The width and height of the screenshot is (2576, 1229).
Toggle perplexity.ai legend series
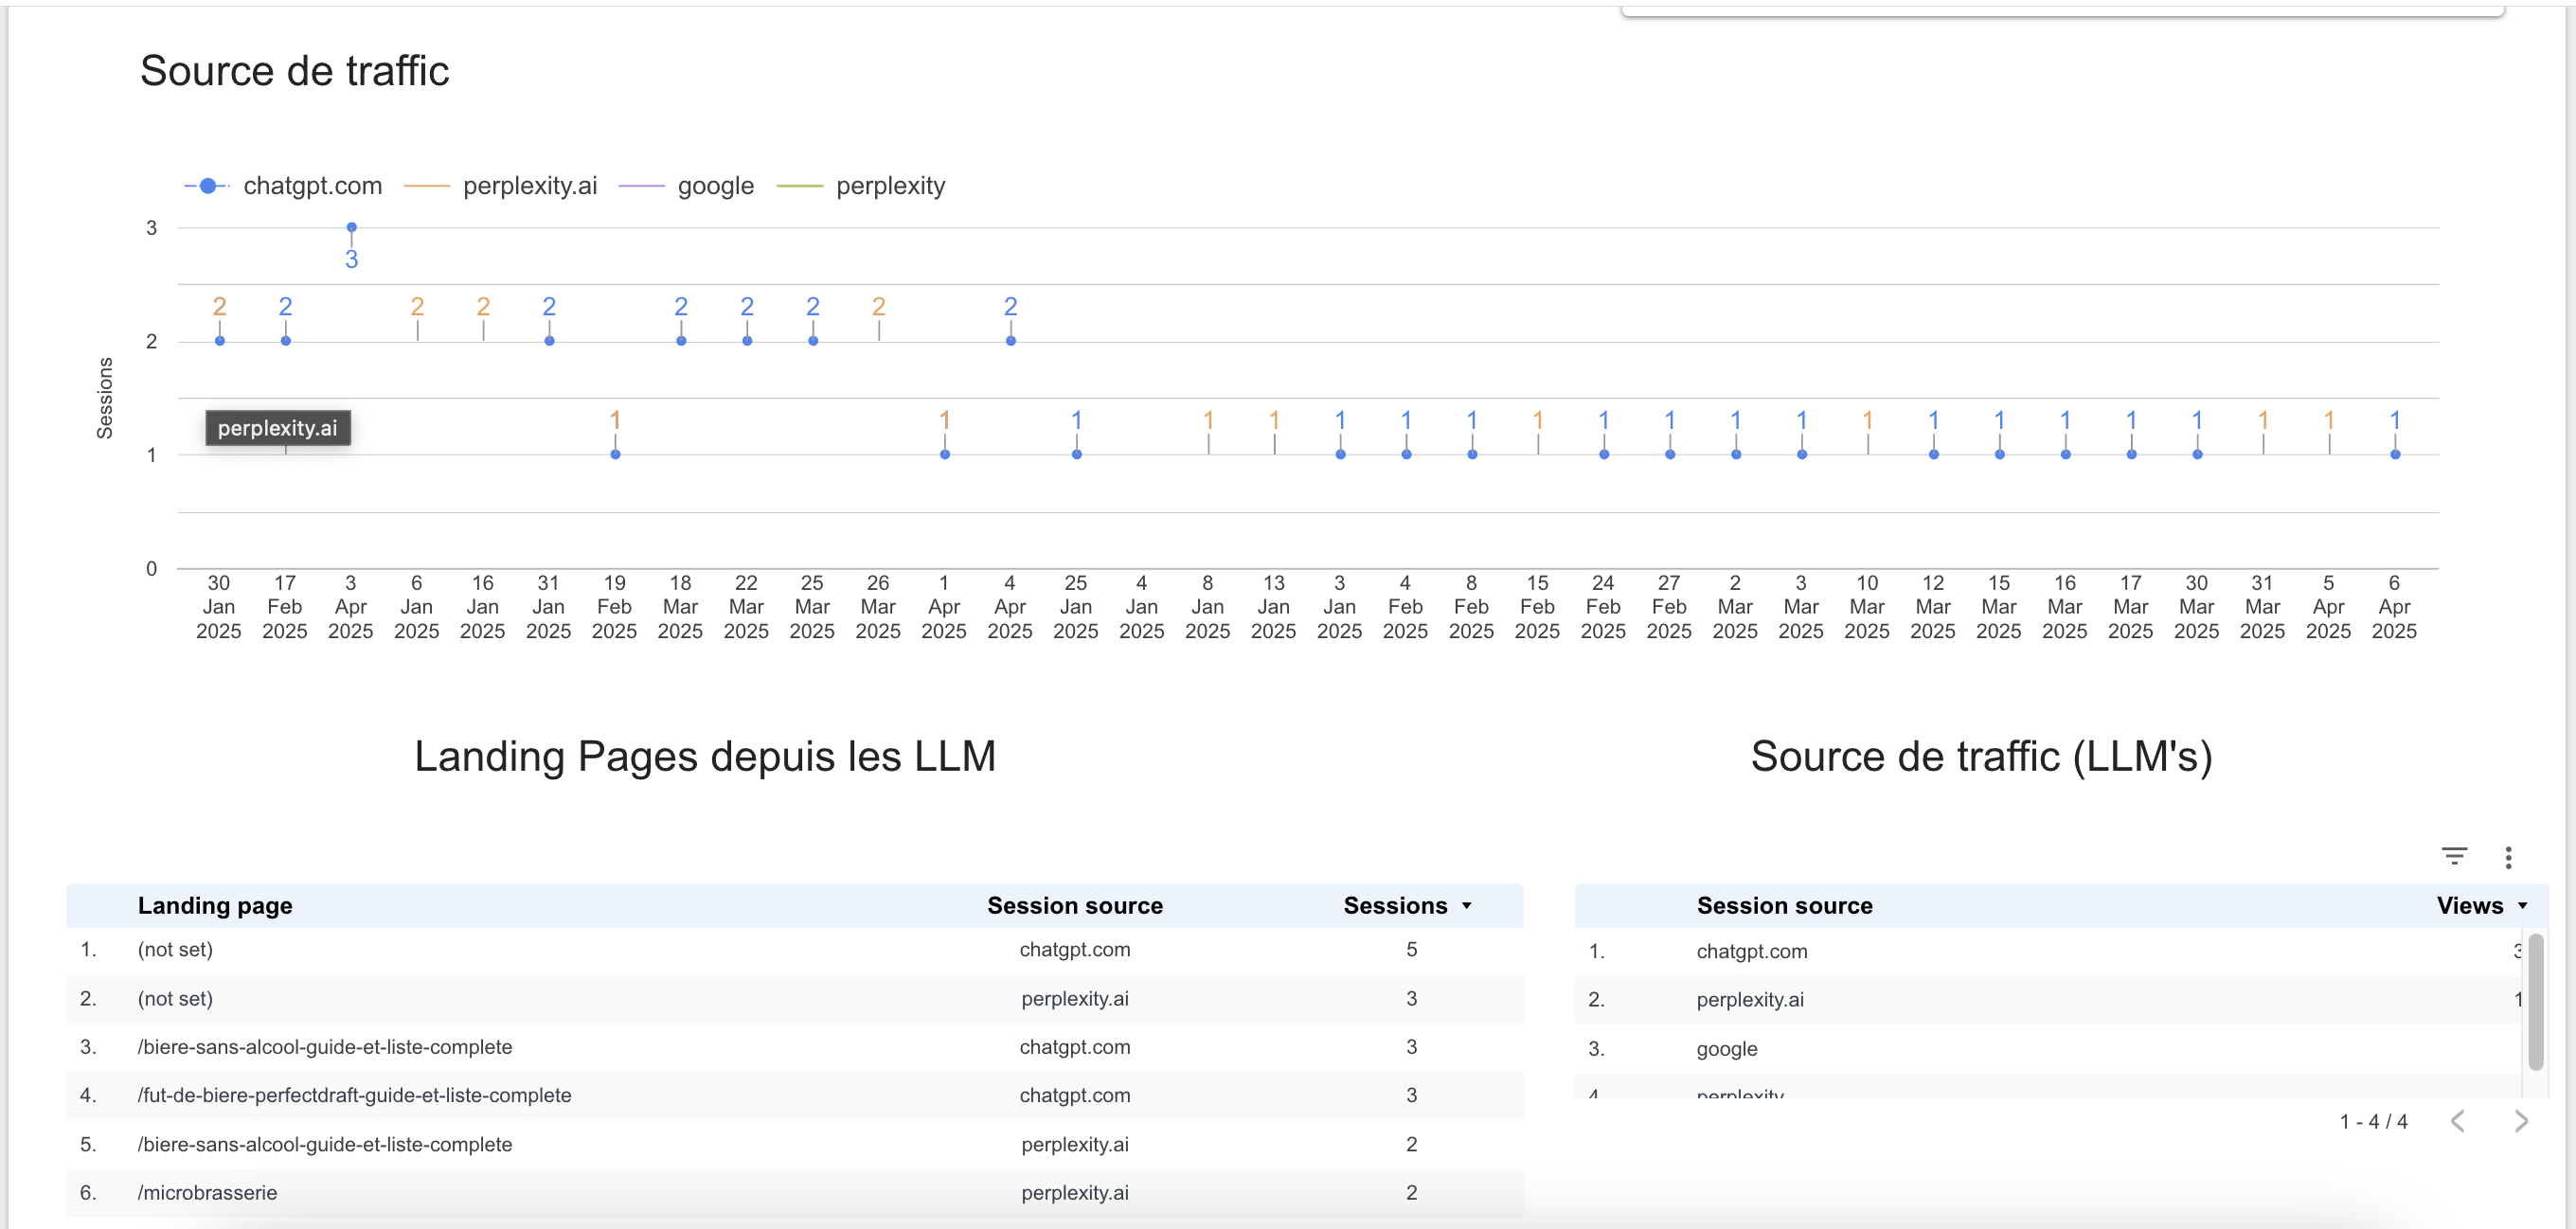click(501, 186)
